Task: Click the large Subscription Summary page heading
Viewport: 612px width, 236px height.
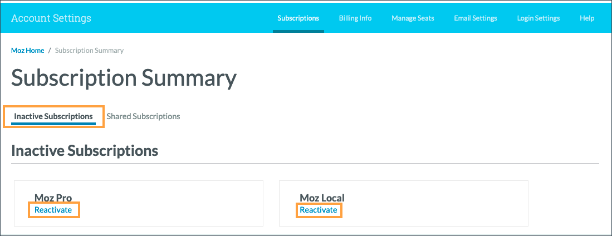Action: pos(124,78)
